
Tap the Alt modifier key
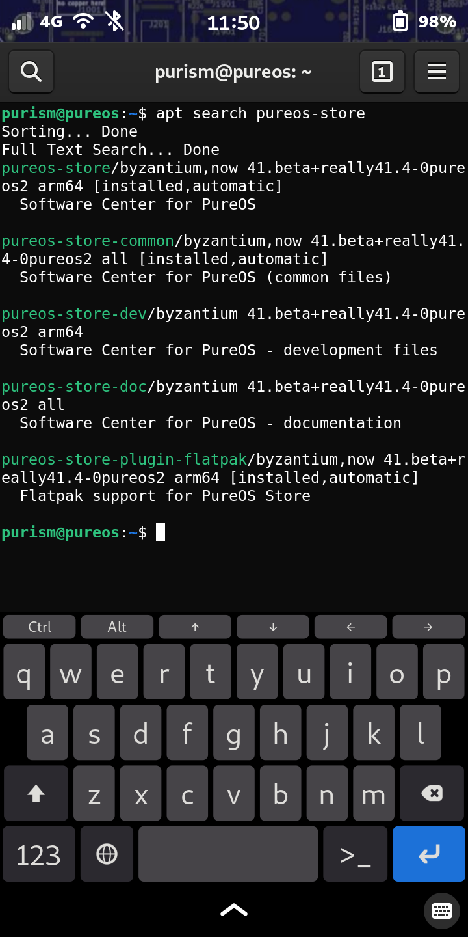tap(117, 627)
